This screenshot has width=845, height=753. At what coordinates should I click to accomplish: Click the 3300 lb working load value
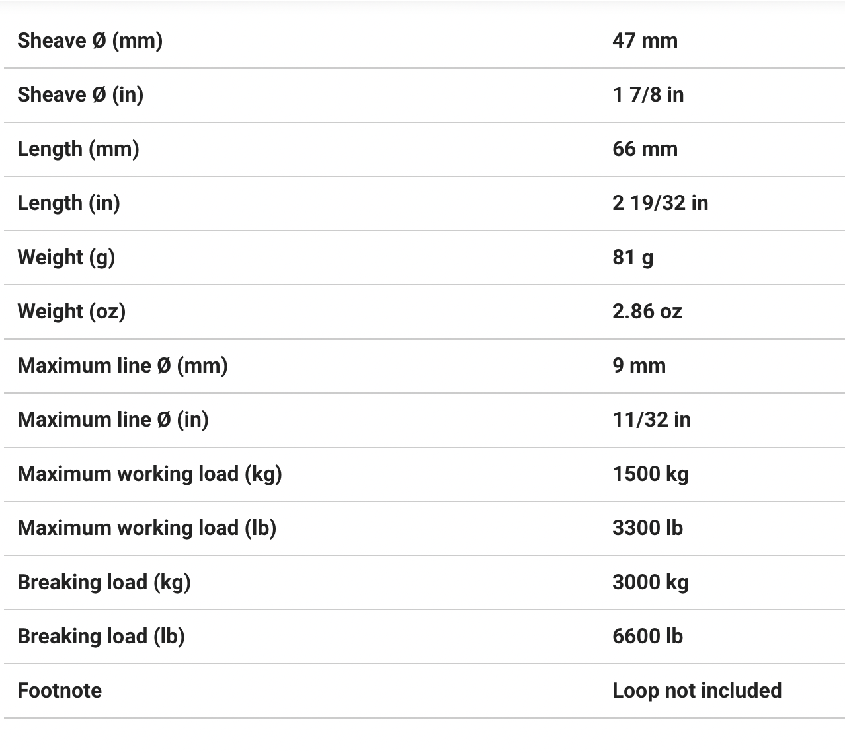647,528
